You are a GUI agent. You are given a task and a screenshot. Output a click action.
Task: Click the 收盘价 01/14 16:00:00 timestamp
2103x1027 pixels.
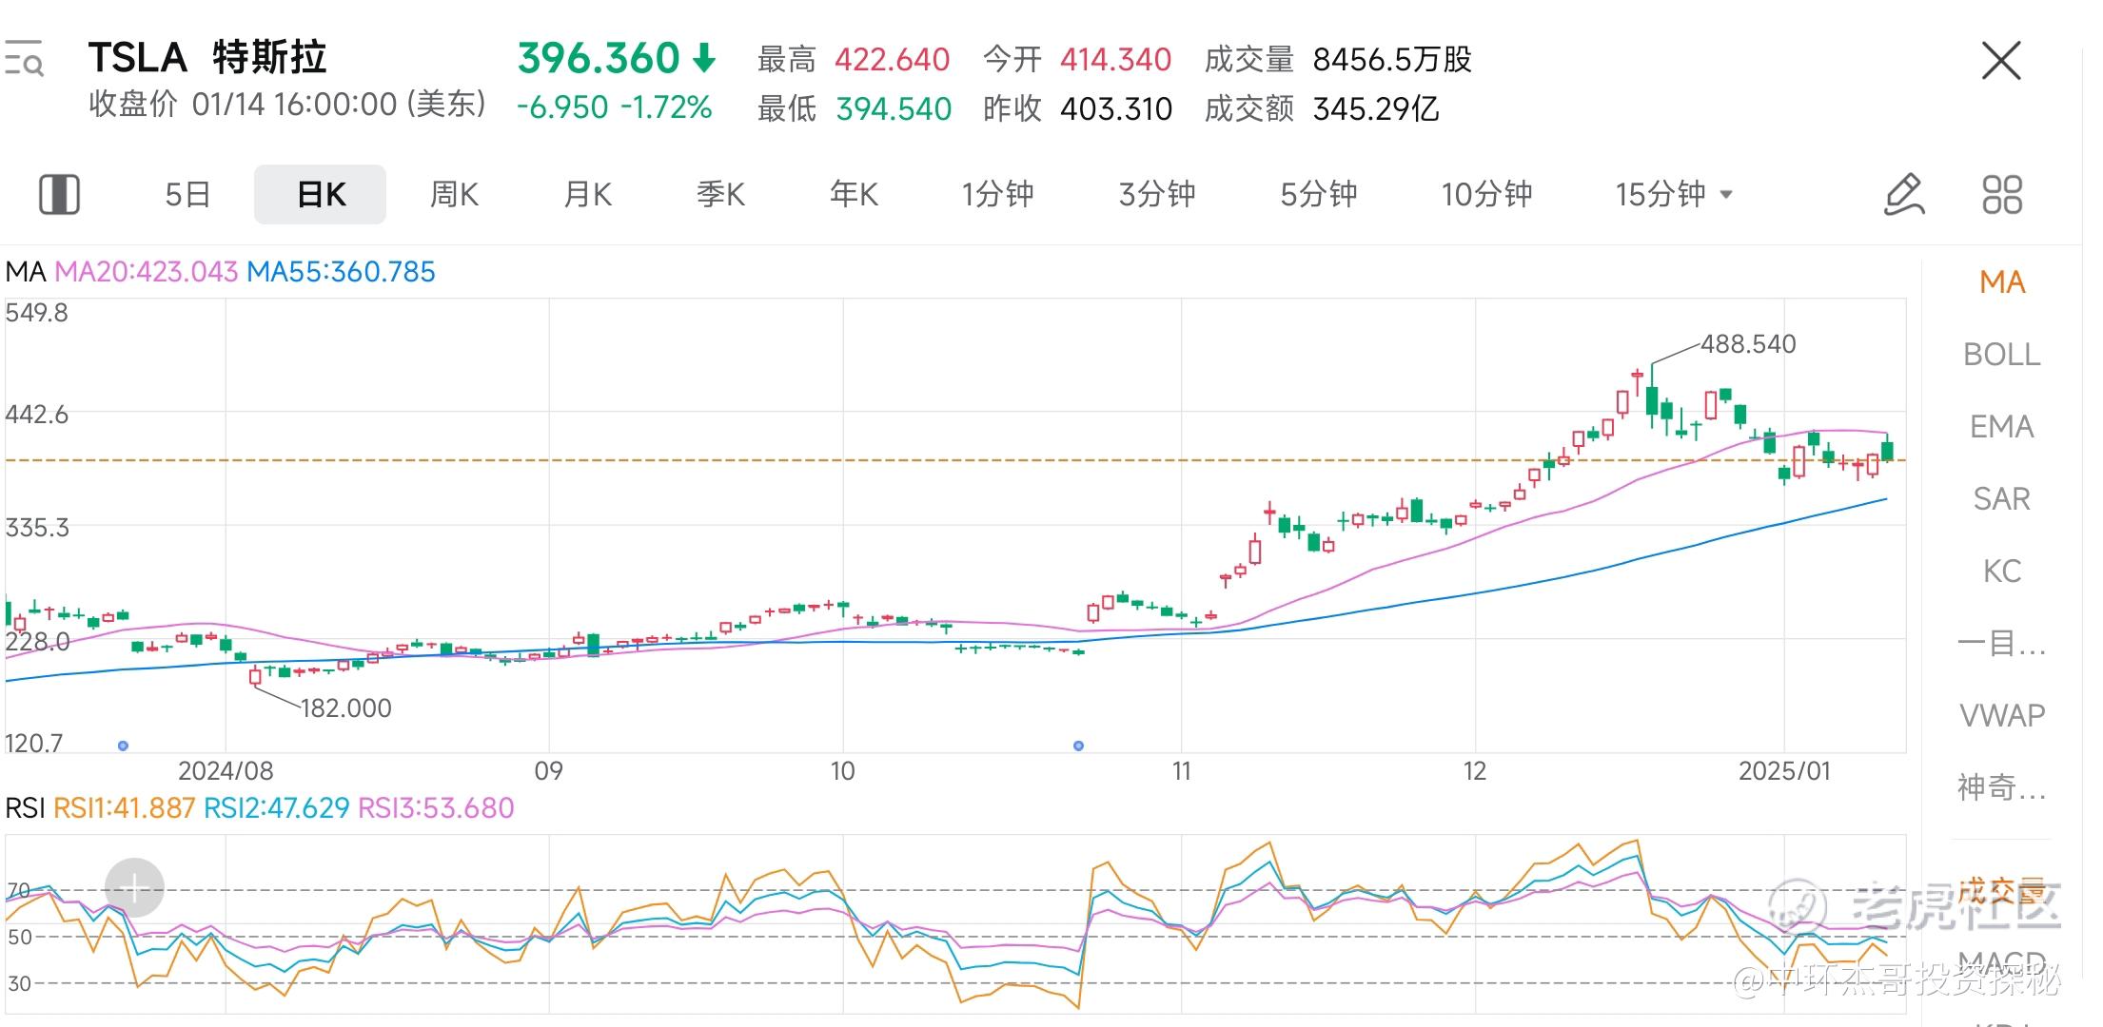(287, 105)
